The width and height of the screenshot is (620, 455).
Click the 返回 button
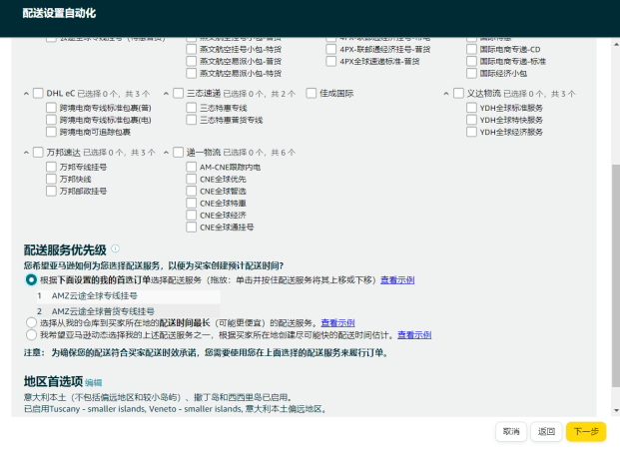point(546,432)
